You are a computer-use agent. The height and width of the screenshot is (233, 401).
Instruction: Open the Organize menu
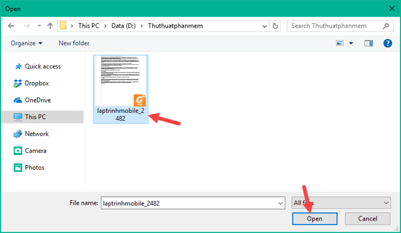coord(26,43)
